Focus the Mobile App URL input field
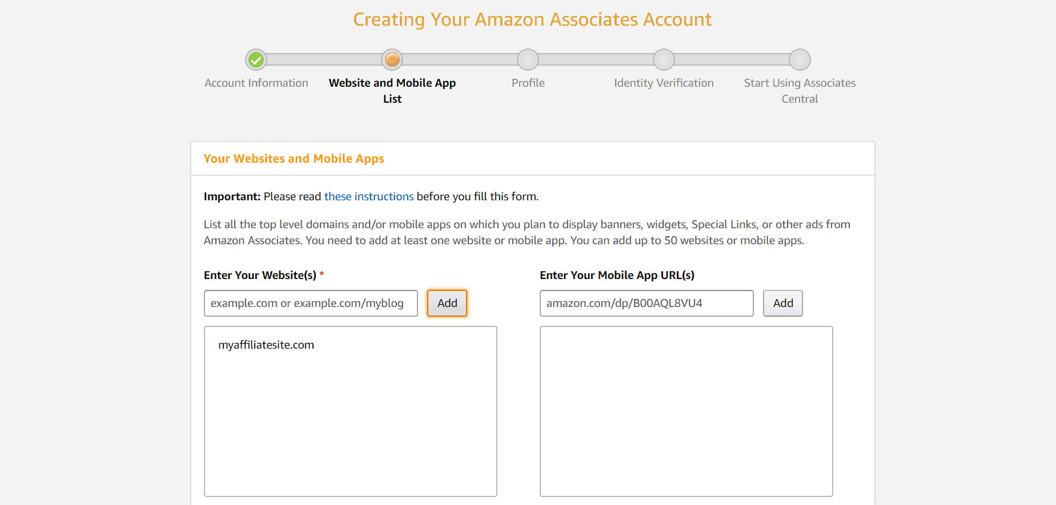Viewport: 1056px width, 505px height. [x=647, y=303]
